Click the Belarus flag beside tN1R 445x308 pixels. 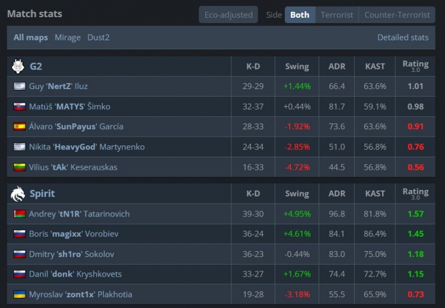click(19, 214)
